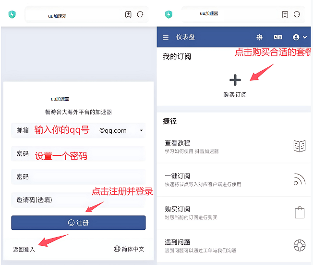Click the globe icon beside 简体中文
This screenshot has height=265, width=313.
(117, 249)
